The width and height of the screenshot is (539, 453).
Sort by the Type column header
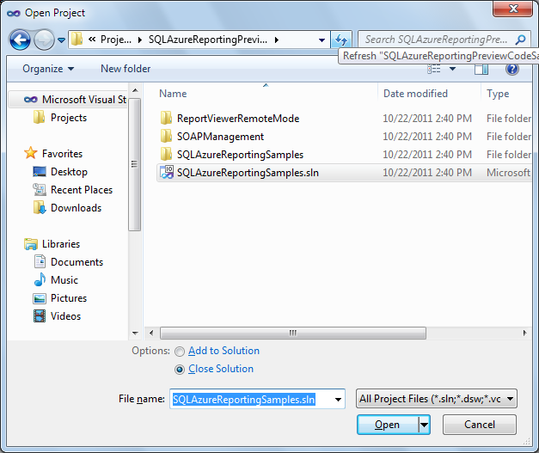[498, 94]
